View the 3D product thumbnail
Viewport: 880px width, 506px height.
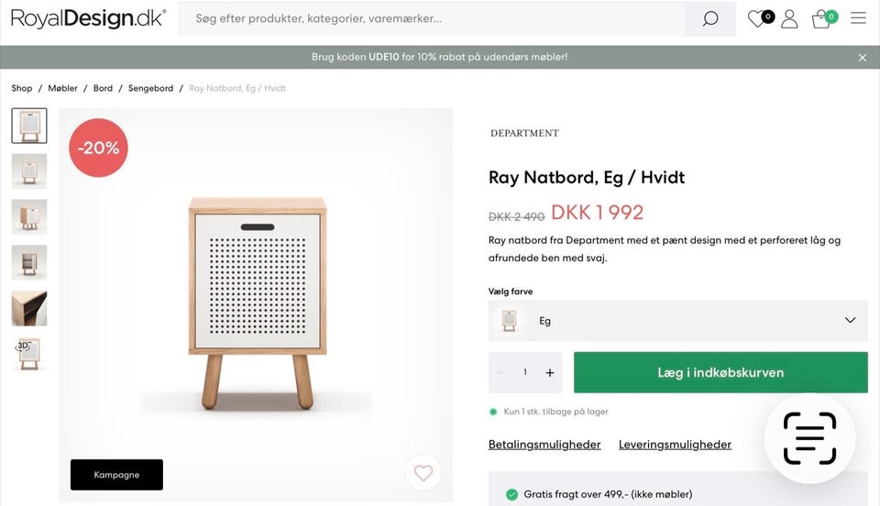[29, 354]
